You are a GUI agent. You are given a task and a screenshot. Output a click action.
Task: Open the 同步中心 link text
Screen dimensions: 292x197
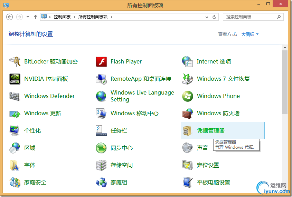click(x=122, y=148)
